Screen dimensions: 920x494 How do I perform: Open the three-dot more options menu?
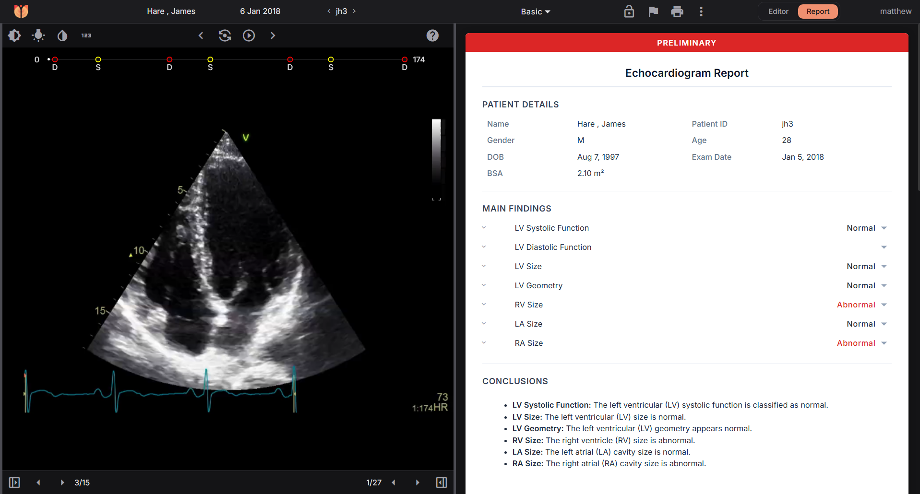[x=701, y=12]
